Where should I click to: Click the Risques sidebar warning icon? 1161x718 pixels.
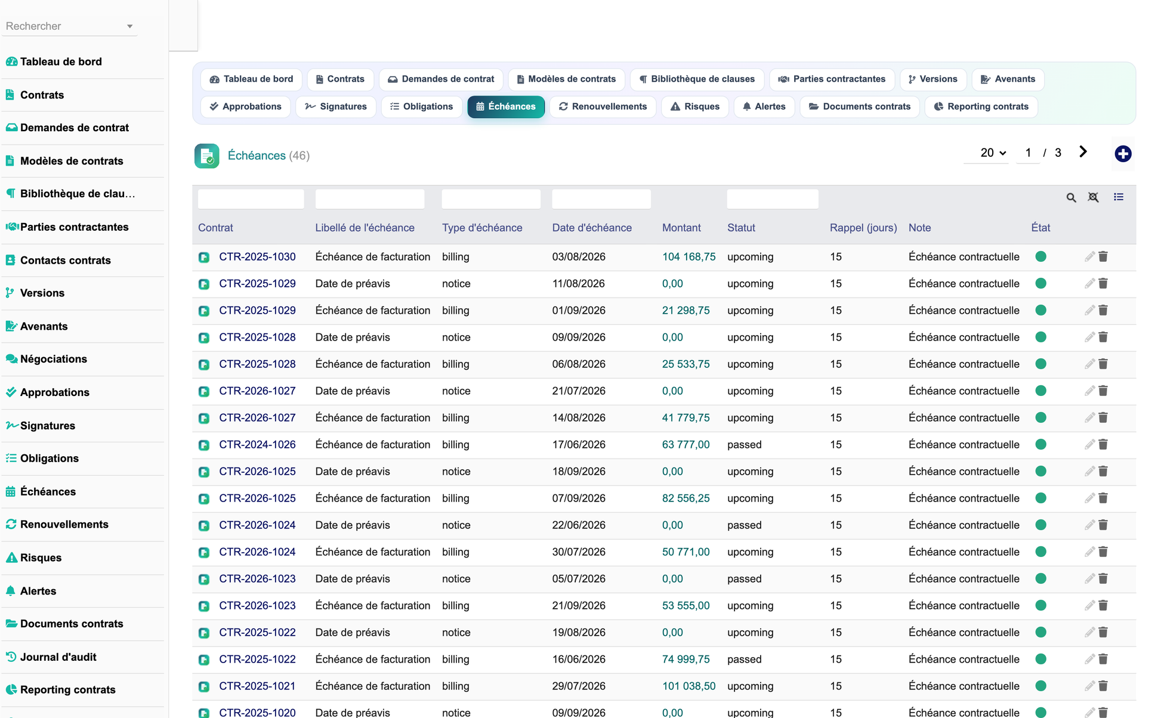[x=11, y=558]
